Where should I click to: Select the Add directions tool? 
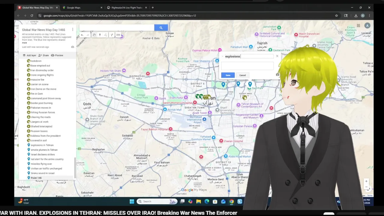coord(112,35)
